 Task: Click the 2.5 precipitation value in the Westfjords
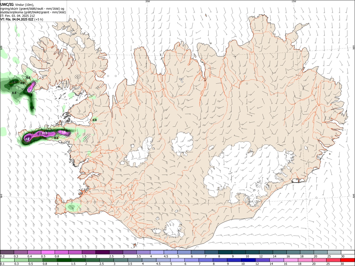pos(15,82)
